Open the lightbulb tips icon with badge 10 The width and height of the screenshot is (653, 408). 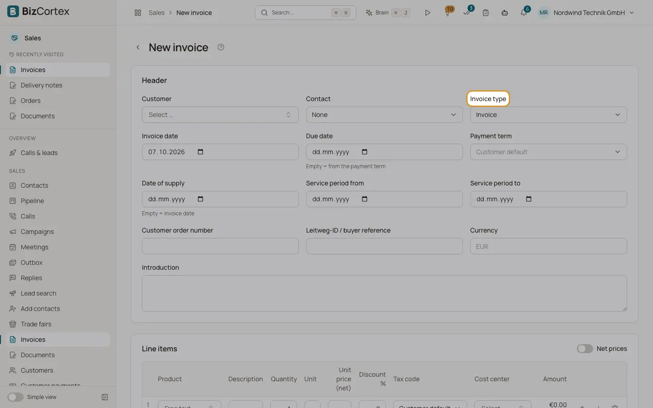448,13
